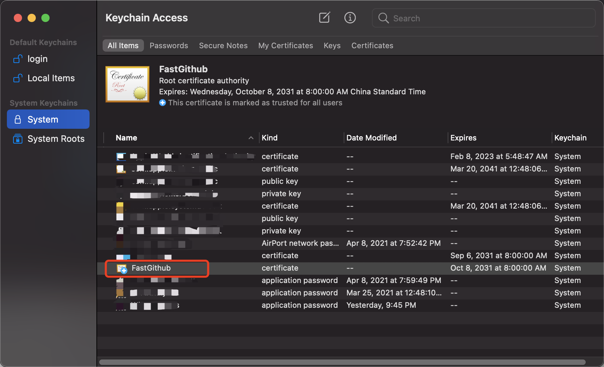
Task: Sort list by Kind column header
Action: tap(270, 138)
